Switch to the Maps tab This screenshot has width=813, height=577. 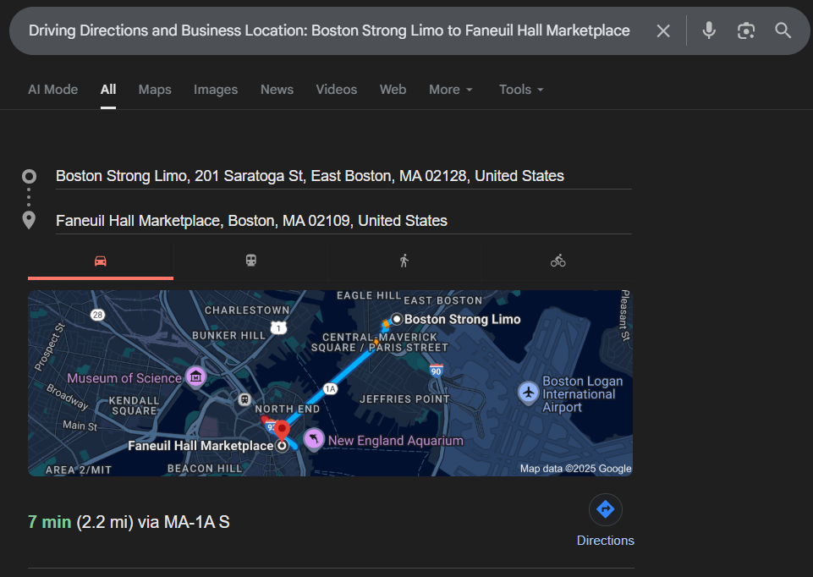tap(155, 90)
